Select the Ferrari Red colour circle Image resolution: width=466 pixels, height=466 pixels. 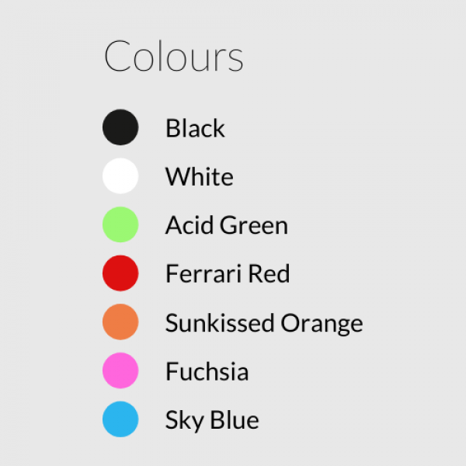[x=120, y=273]
